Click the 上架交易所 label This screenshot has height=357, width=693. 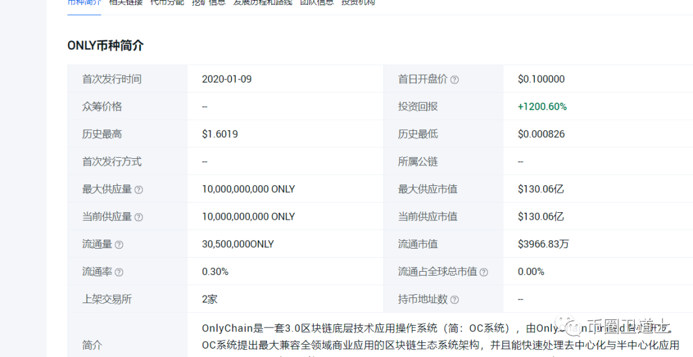[x=107, y=299]
